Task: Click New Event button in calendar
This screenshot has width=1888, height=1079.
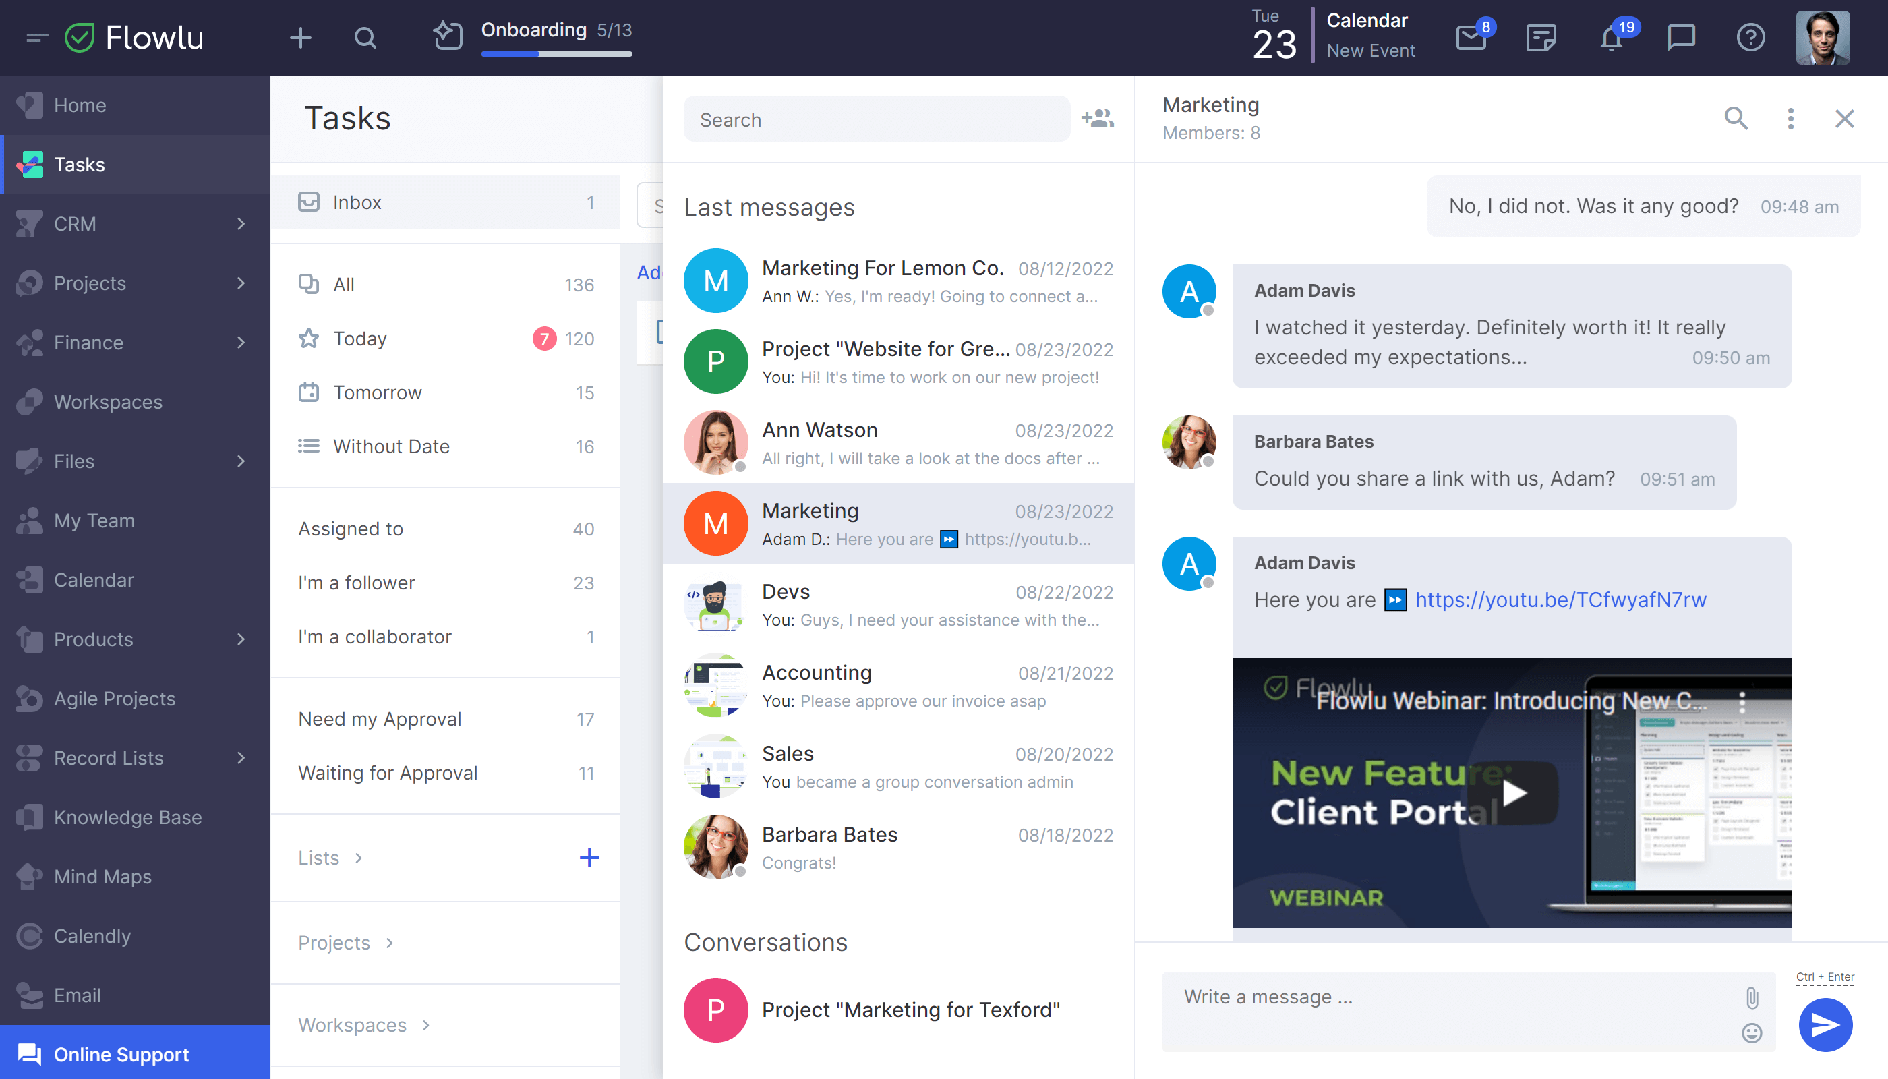Action: (x=1369, y=49)
